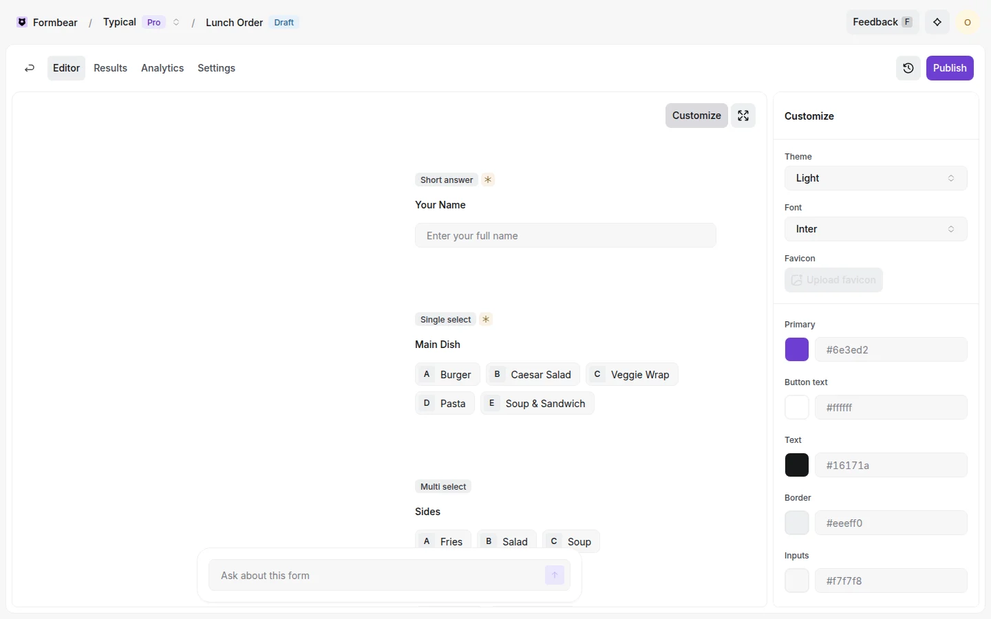Open the Text color swatch
The width and height of the screenshot is (991, 619).
click(797, 465)
